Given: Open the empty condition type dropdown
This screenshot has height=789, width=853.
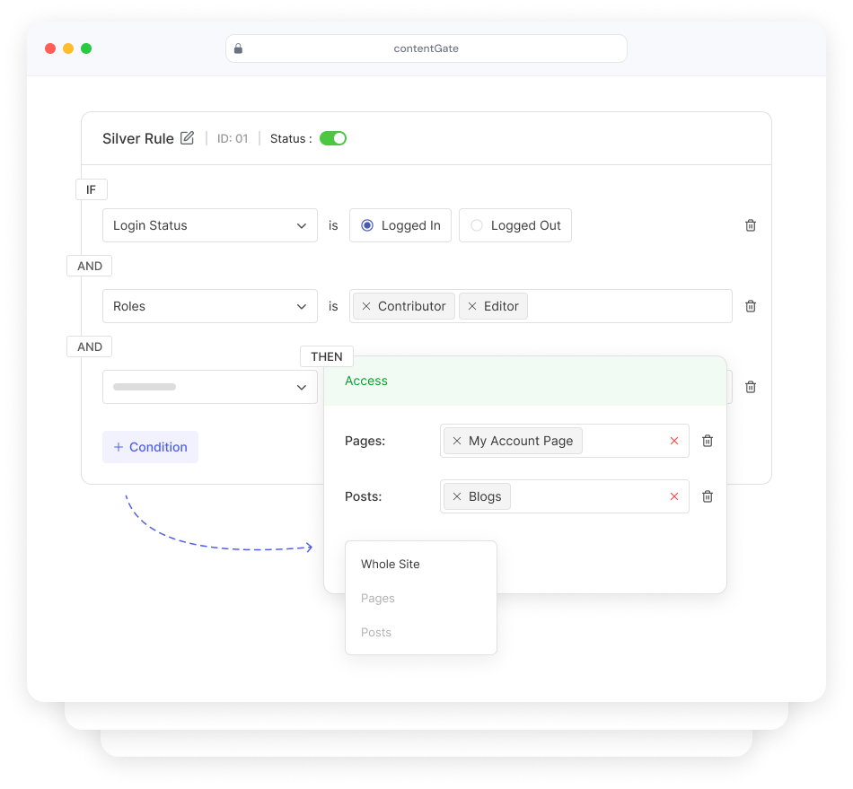Looking at the screenshot, I should click(210, 387).
